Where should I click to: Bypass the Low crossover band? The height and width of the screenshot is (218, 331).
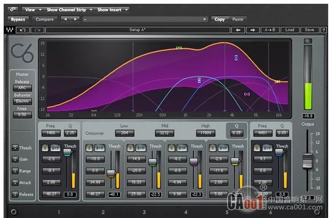tap(100, 148)
